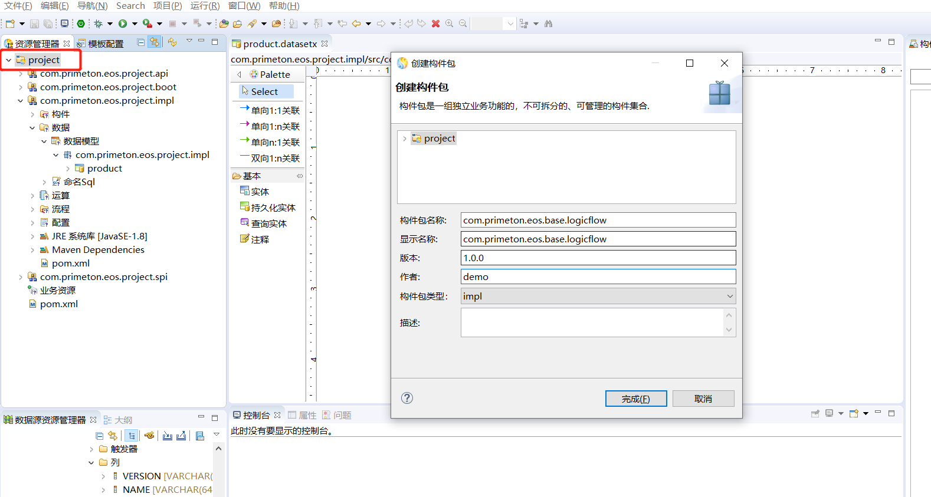Click the zoom in magnifier icon
Screen dimensions: 931x497
click(450, 24)
